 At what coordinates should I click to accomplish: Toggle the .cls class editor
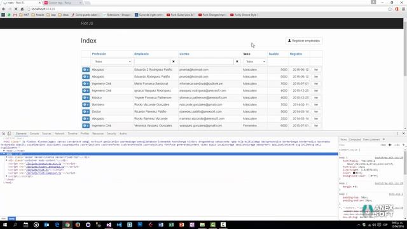[x=397, y=145]
